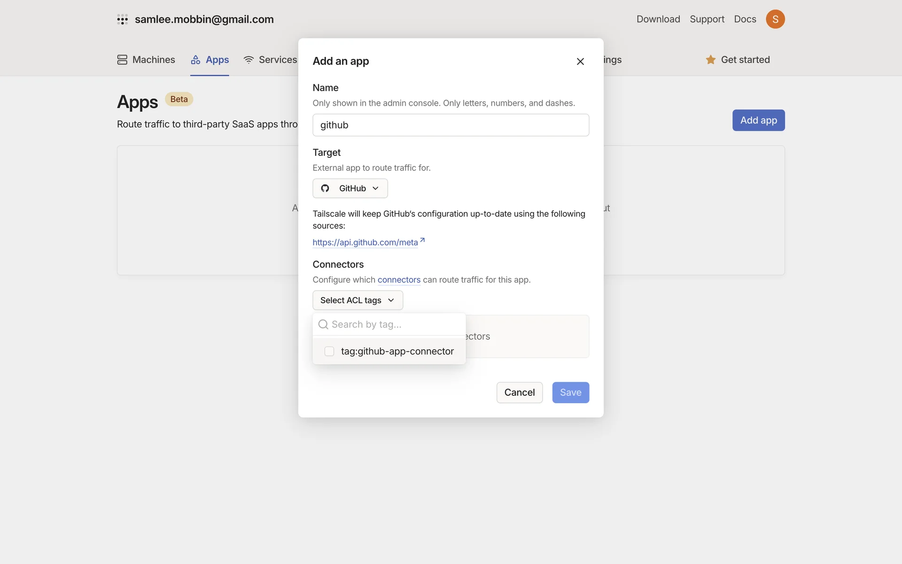Open the api.github.com/meta source link
The height and width of the screenshot is (564, 902).
click(365, 243)
